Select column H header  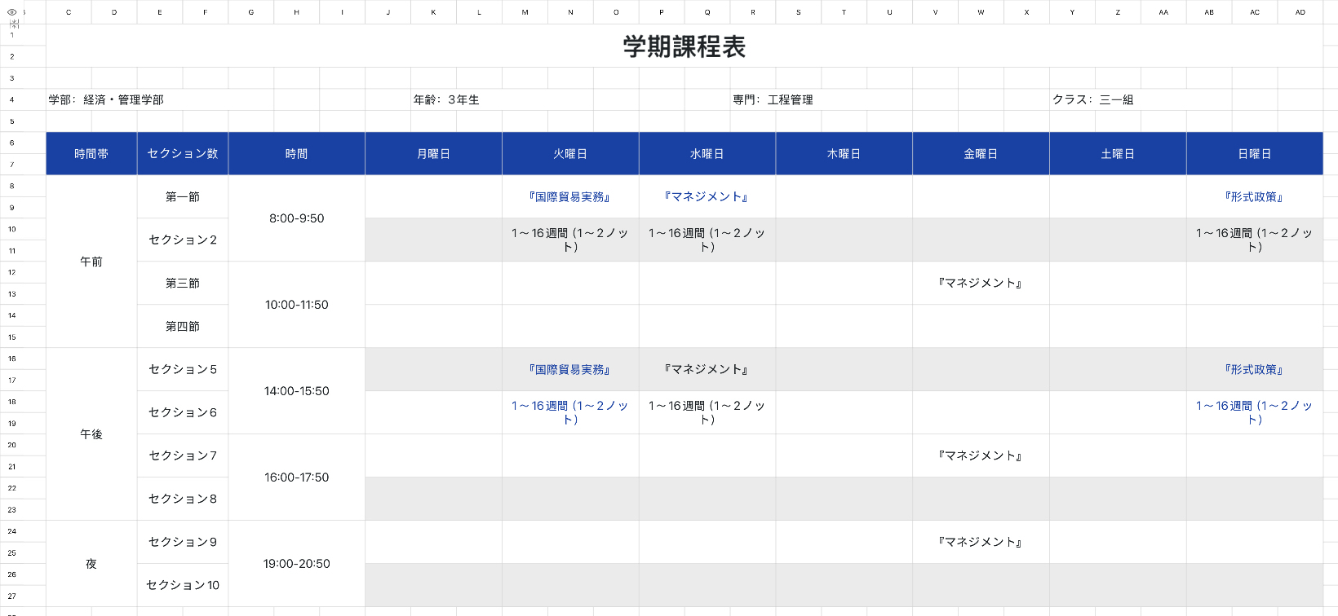click(296, 12)
